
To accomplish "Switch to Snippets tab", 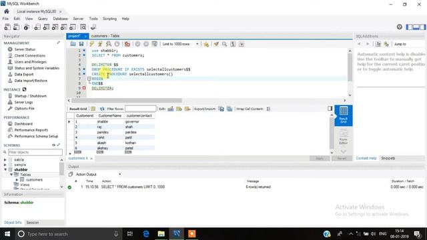I will (388, 158).
